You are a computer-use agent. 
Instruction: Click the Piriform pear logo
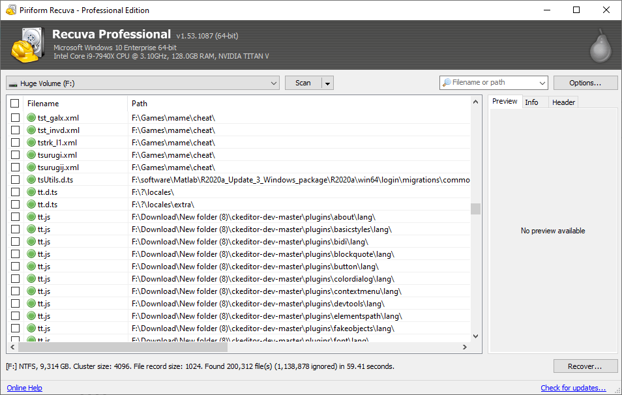(x=600, y=46)
